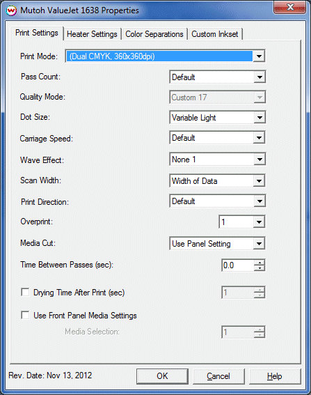
Task: Open Carriage Speed combo box
Action: [217, 138]
